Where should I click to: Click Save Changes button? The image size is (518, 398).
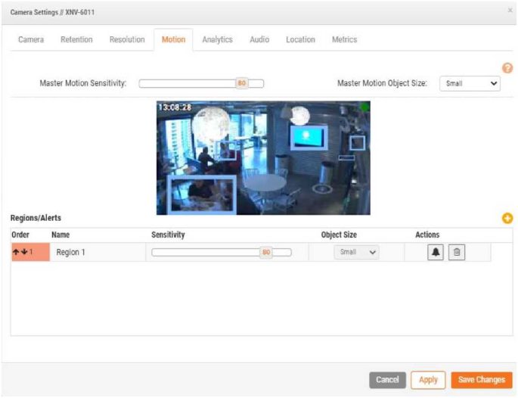481,380
